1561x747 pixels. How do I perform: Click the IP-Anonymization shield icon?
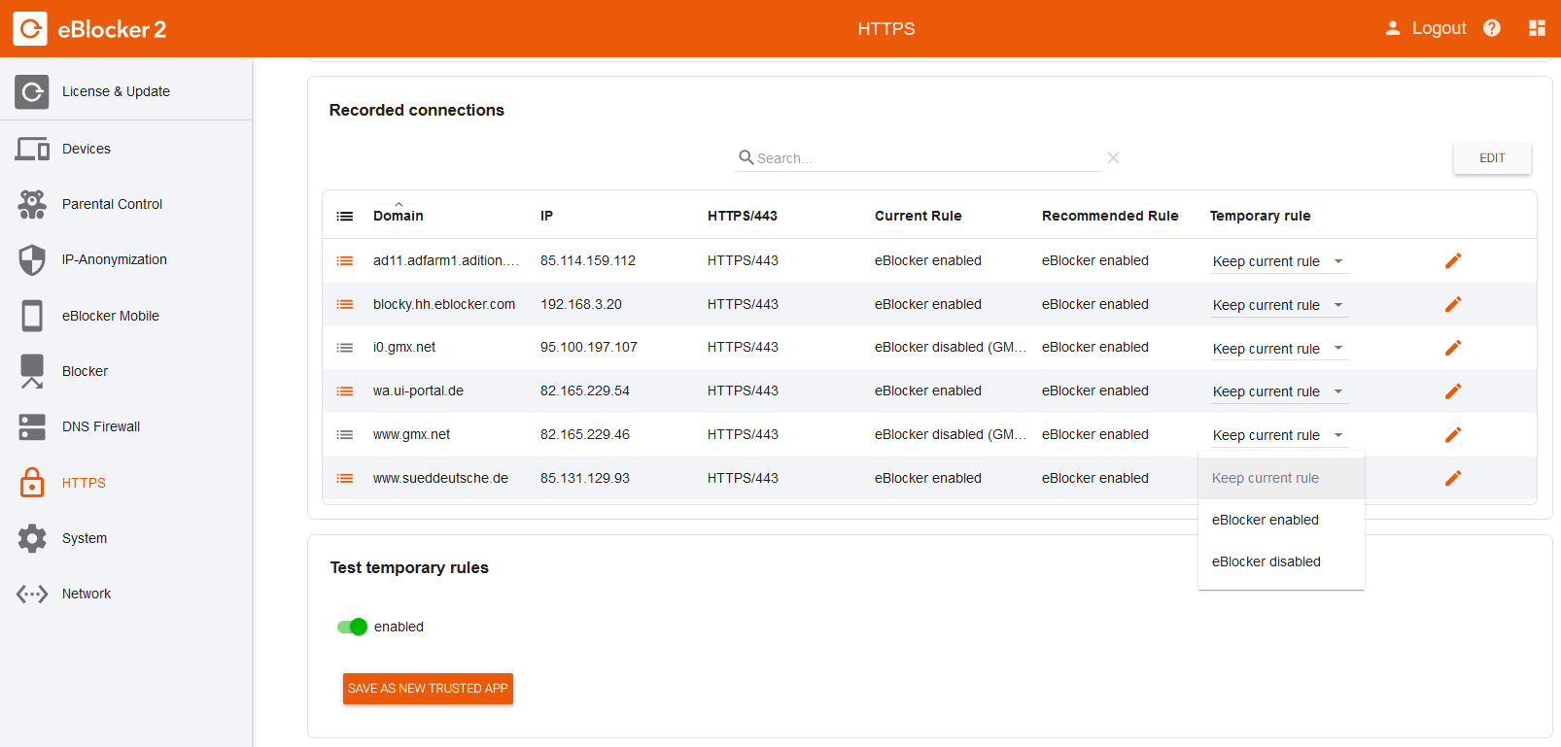[x=32, y=259]
